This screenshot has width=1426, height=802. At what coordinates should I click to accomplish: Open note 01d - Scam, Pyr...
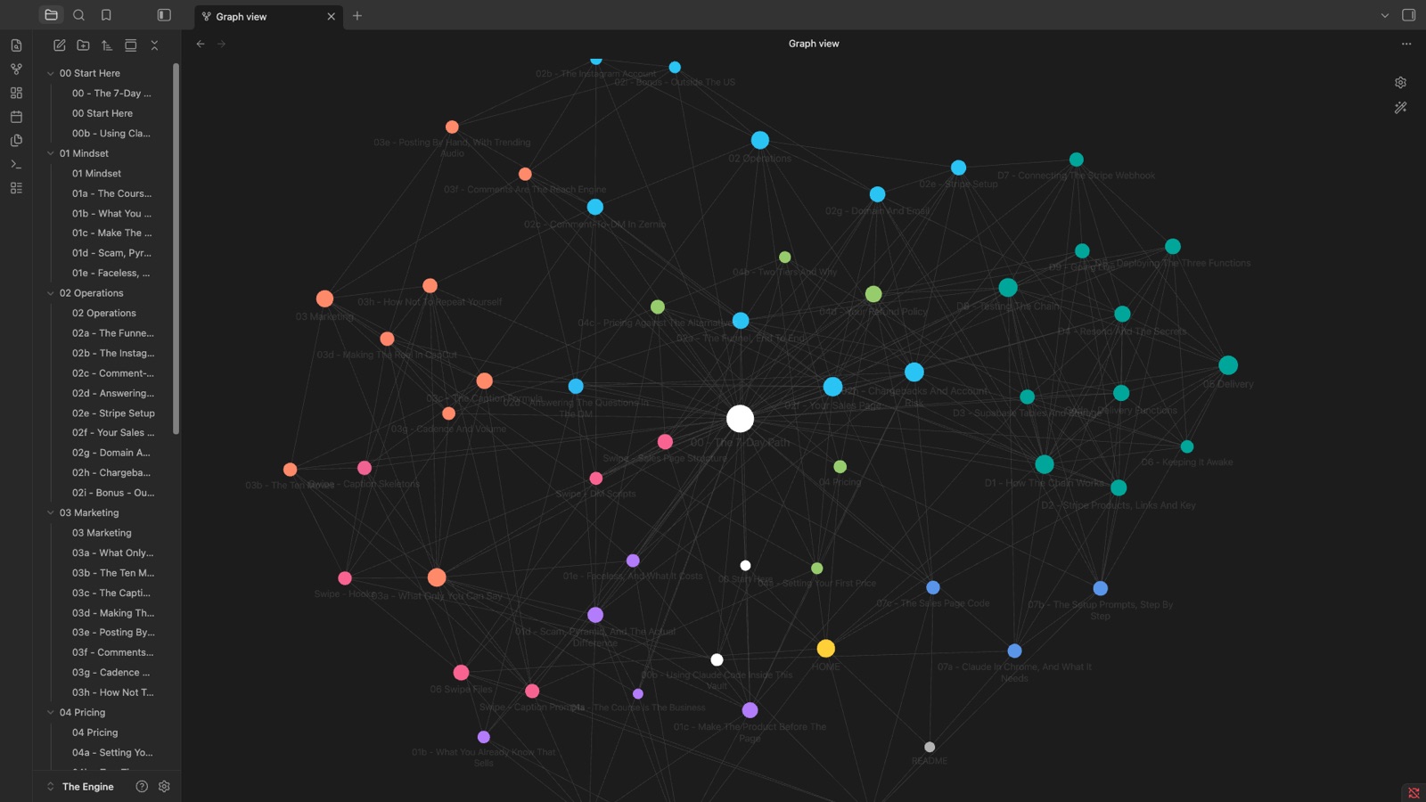(111, 253)
